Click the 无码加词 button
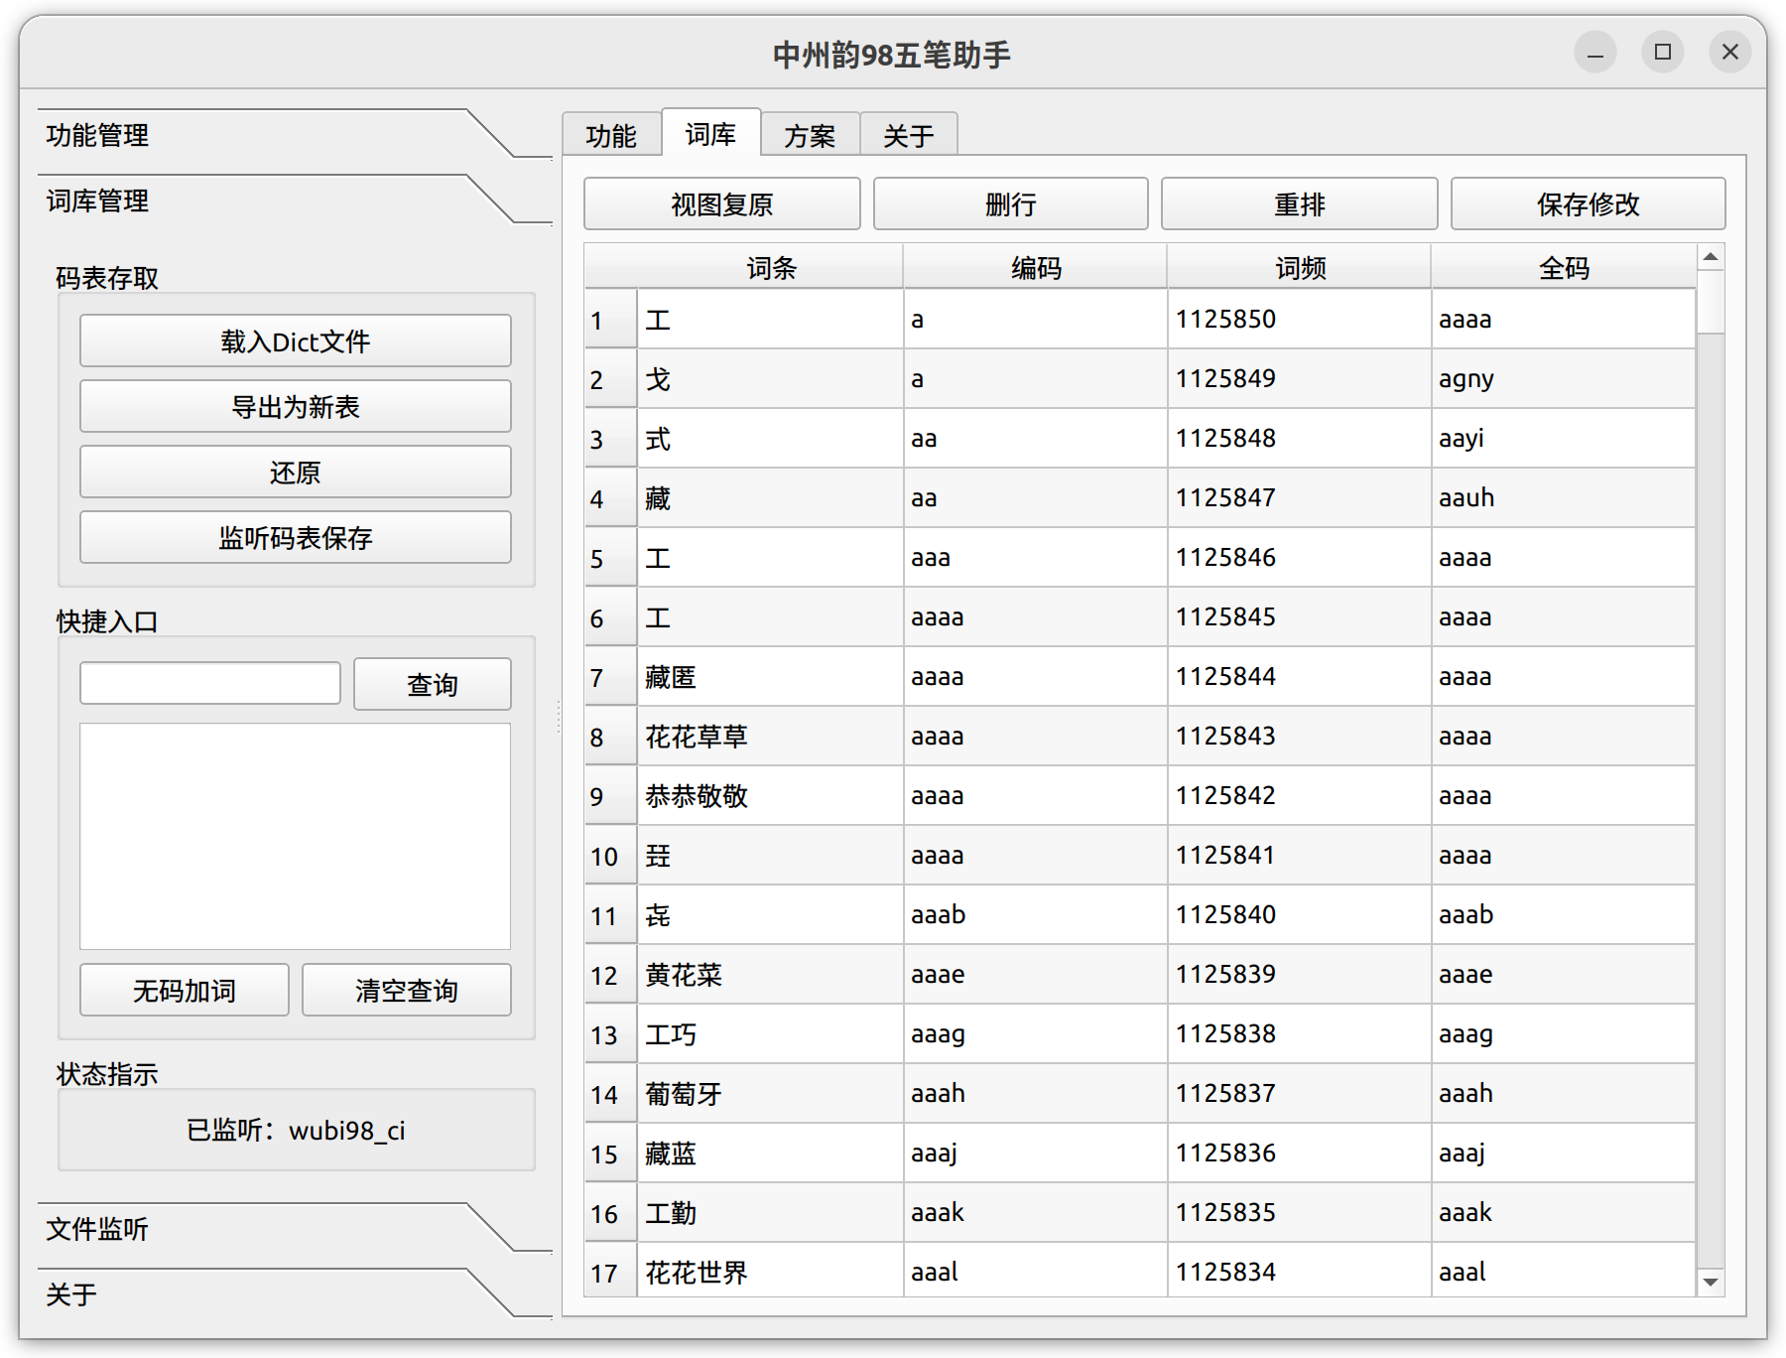 tap(184, 989)
